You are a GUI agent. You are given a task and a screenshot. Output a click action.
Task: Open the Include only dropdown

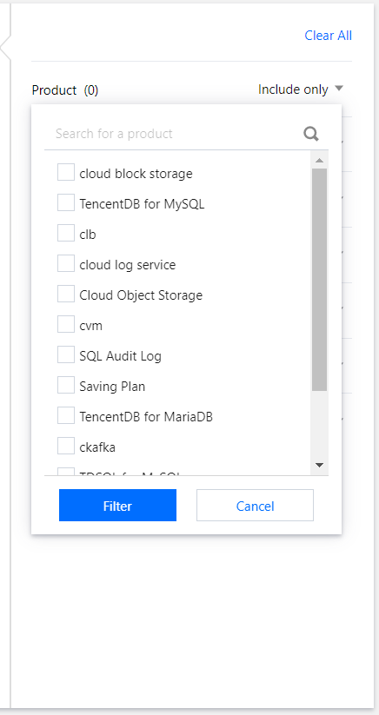pyautogui.click(x=300, y=89)
